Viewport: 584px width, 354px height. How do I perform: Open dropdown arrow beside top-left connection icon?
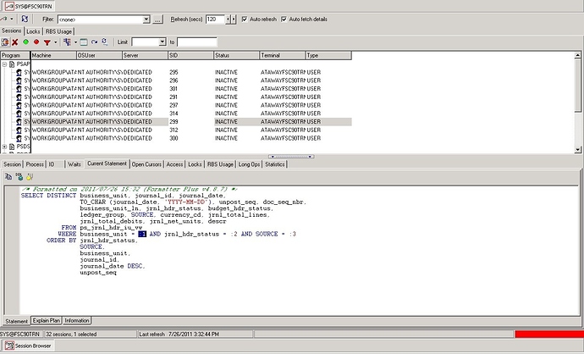12,19
